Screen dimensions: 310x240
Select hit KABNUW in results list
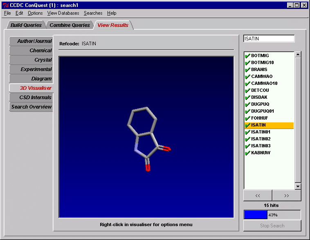(x=261, y=153)
